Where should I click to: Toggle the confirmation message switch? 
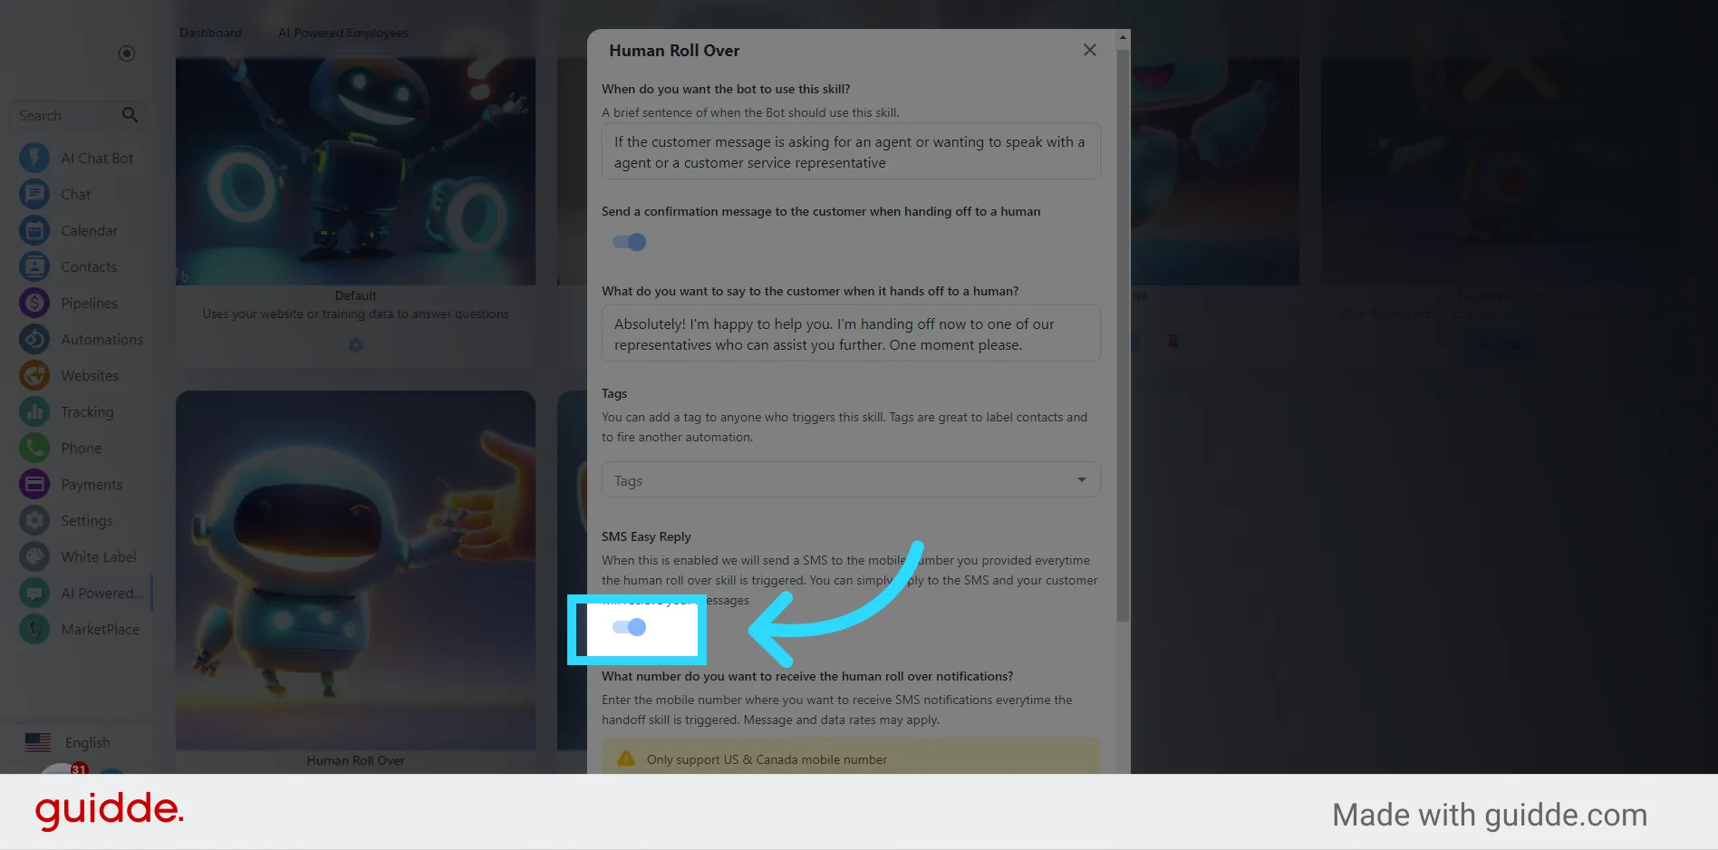pos(629,242)
